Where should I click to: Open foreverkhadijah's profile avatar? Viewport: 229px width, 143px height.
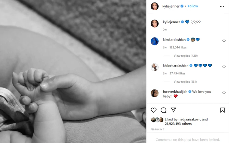154,93
